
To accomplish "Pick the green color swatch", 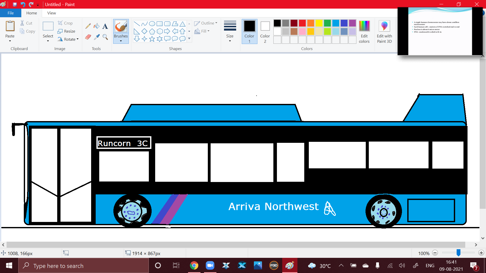I will coord(327,23).
